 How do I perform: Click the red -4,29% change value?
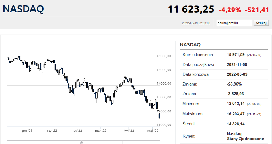pyautogui.click(x=230, y=10)
